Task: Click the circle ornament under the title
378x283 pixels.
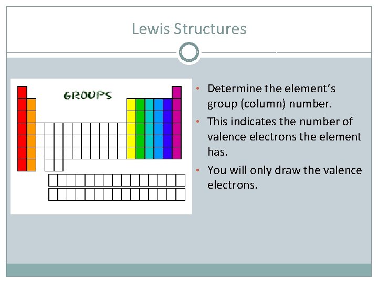Action: [x=189, y=52]
